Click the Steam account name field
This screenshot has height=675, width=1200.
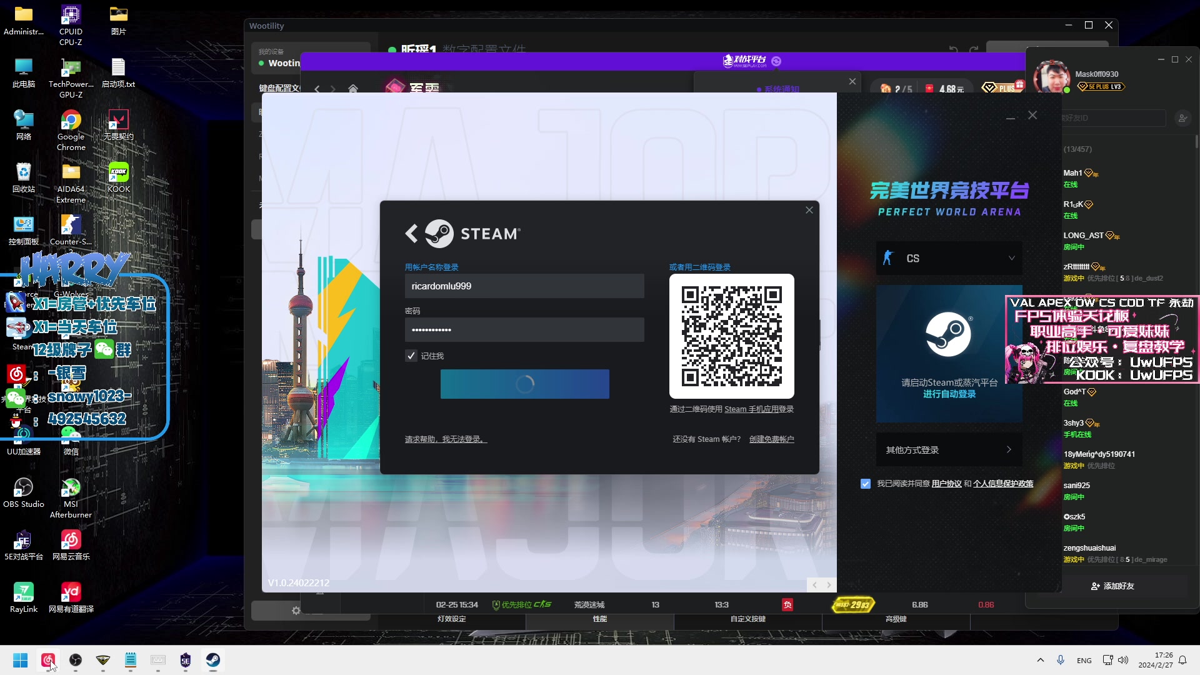524,286
